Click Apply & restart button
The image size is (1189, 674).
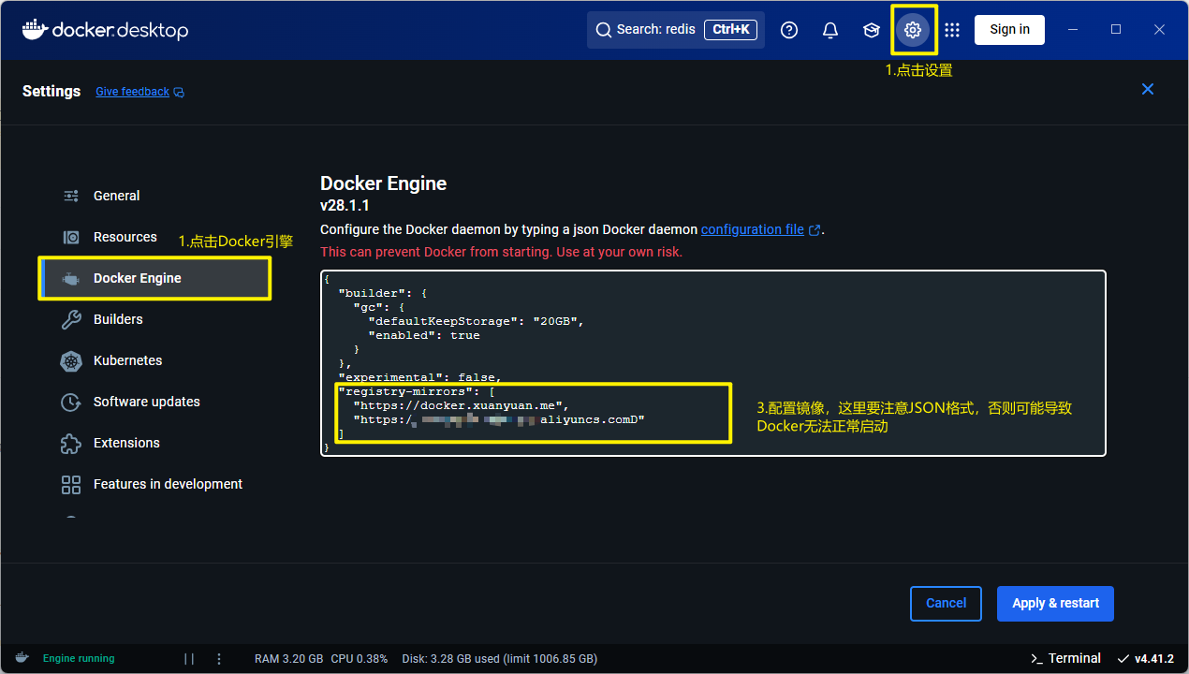coord(1055,603)
